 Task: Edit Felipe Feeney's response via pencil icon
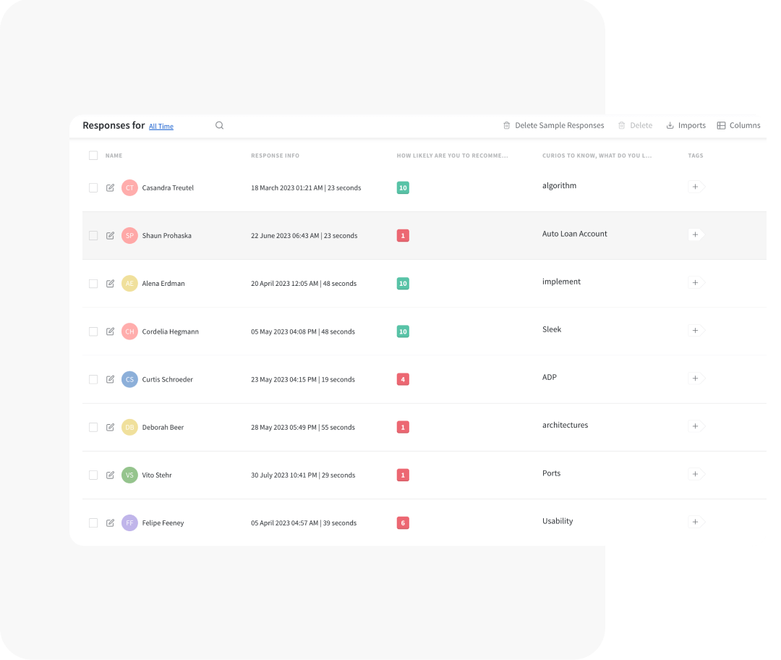click(110, 522)
